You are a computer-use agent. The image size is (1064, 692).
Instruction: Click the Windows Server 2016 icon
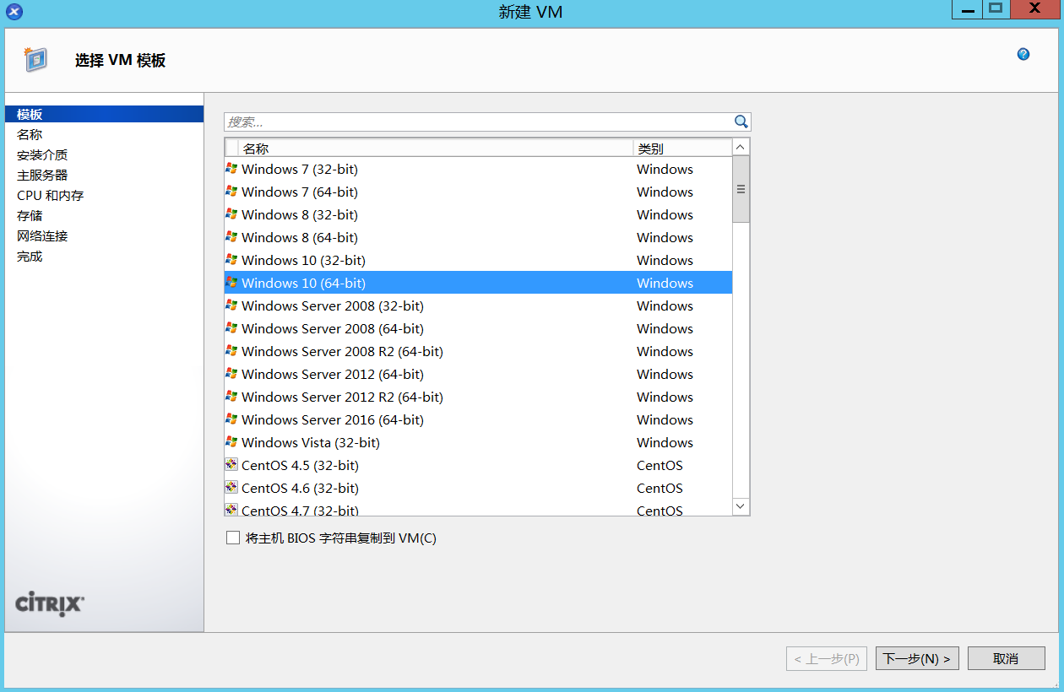tap(231, 419)
